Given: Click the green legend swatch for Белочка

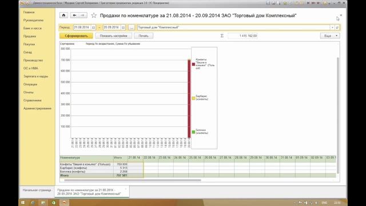Looking at the screenshot, I should tap(193, 132).
